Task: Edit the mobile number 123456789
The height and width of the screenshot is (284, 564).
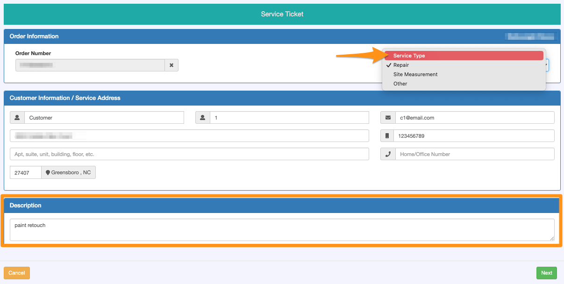Action: click(x=475, y=136)
